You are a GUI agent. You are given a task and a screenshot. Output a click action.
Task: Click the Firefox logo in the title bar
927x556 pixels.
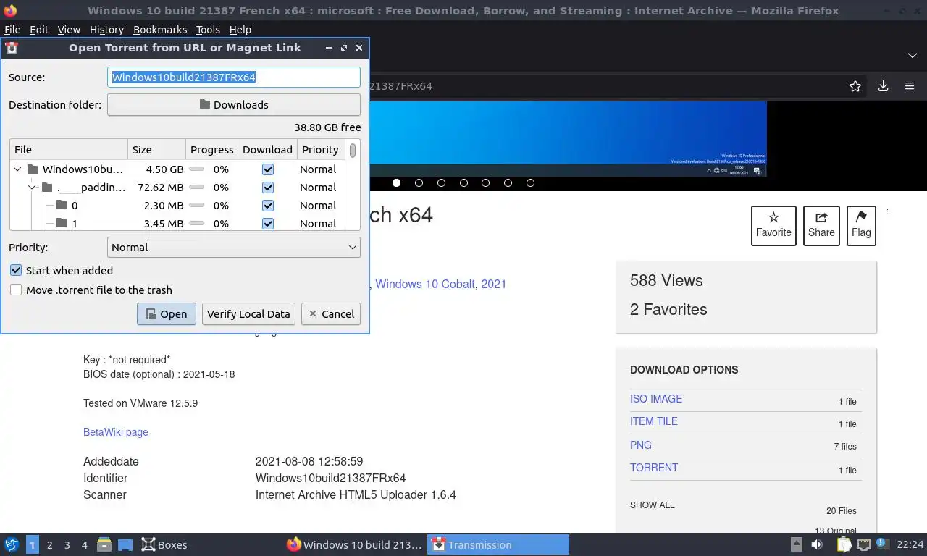coord(10,11)
